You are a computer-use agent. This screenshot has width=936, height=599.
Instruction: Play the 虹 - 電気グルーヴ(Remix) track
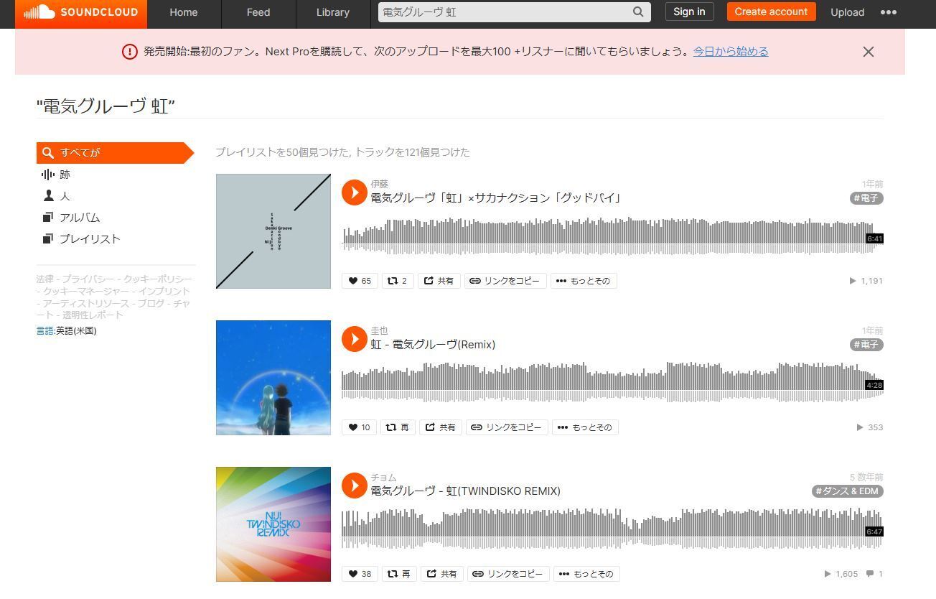point(355,338)
